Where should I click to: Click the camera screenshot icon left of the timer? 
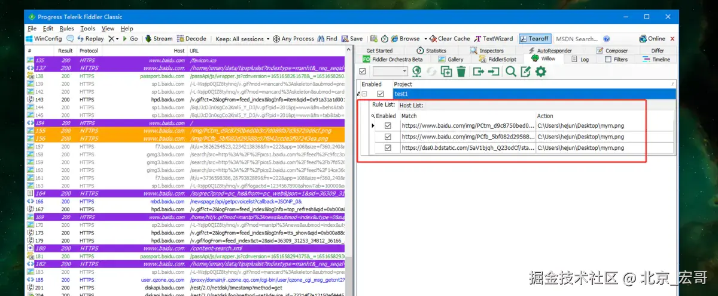click(x=373, y=39)
